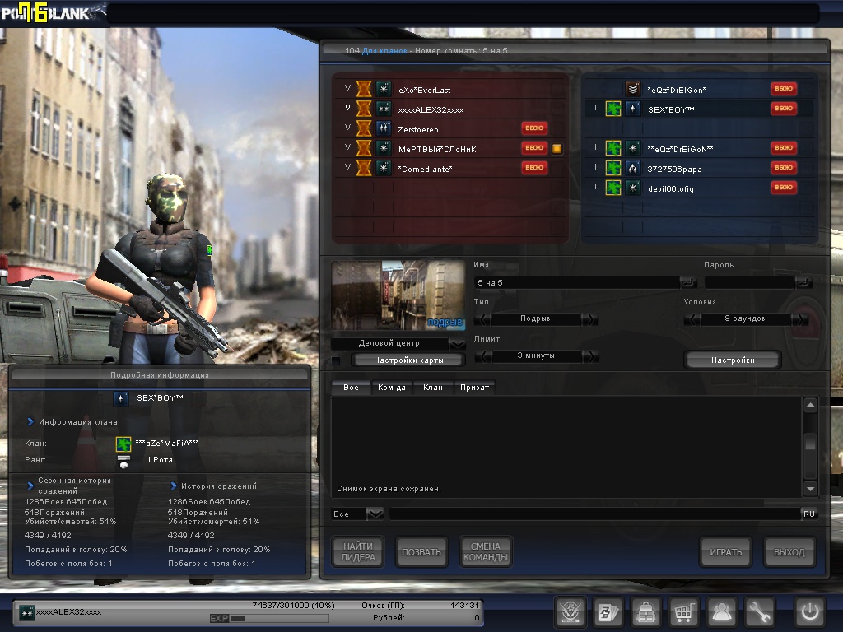Viewport: 843px width, 632px height.
Task: Click right arrow for Тип Подрыв
Action: [x=590, y=318]
